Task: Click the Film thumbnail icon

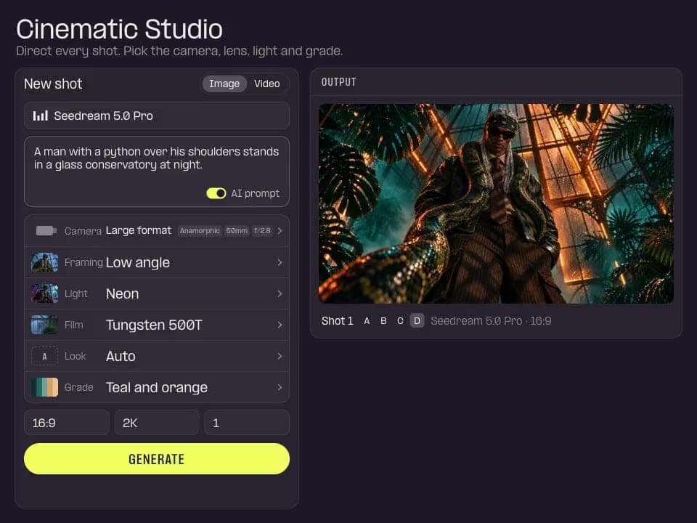Action: click(44, 325)
